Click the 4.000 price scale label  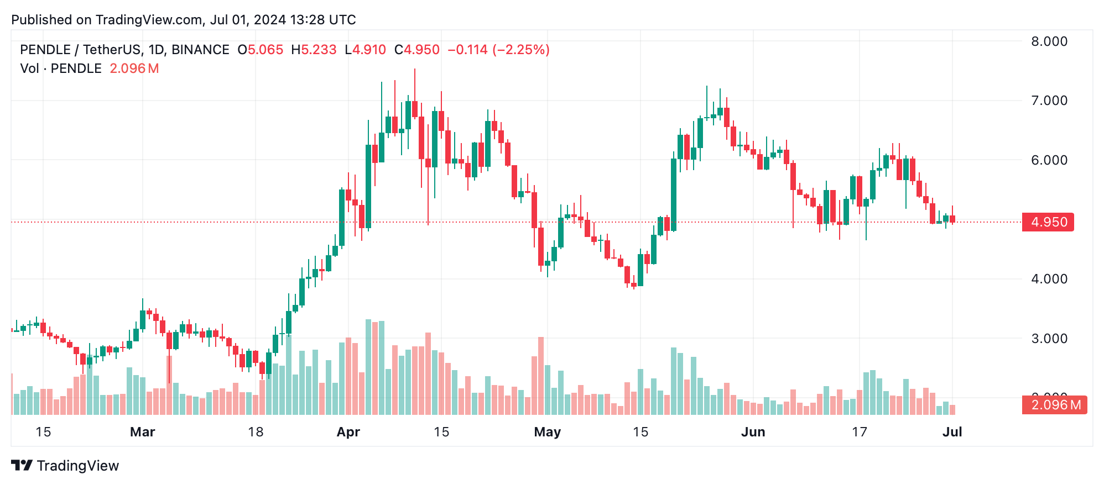(x=1049, y=279)
